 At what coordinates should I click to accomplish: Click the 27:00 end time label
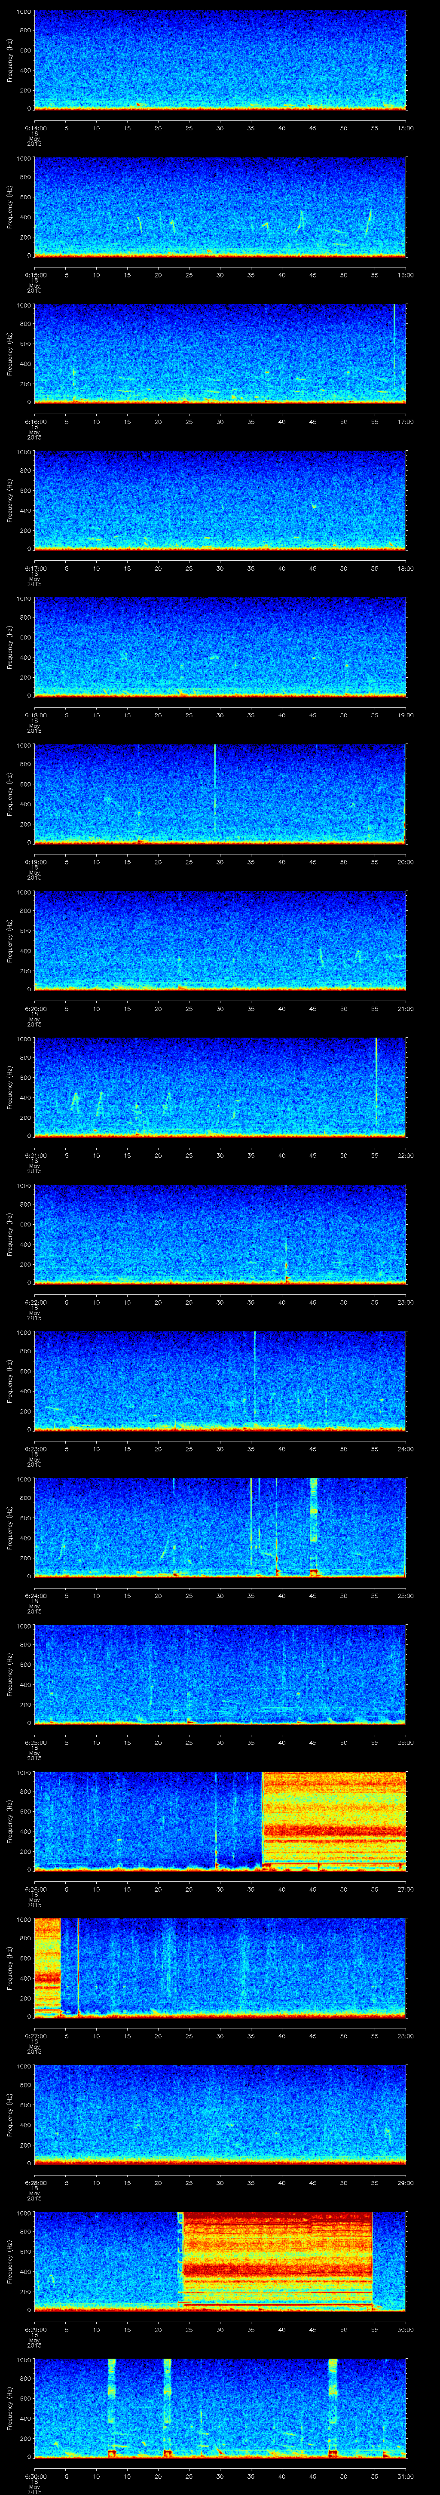(x=406, y=1889)
